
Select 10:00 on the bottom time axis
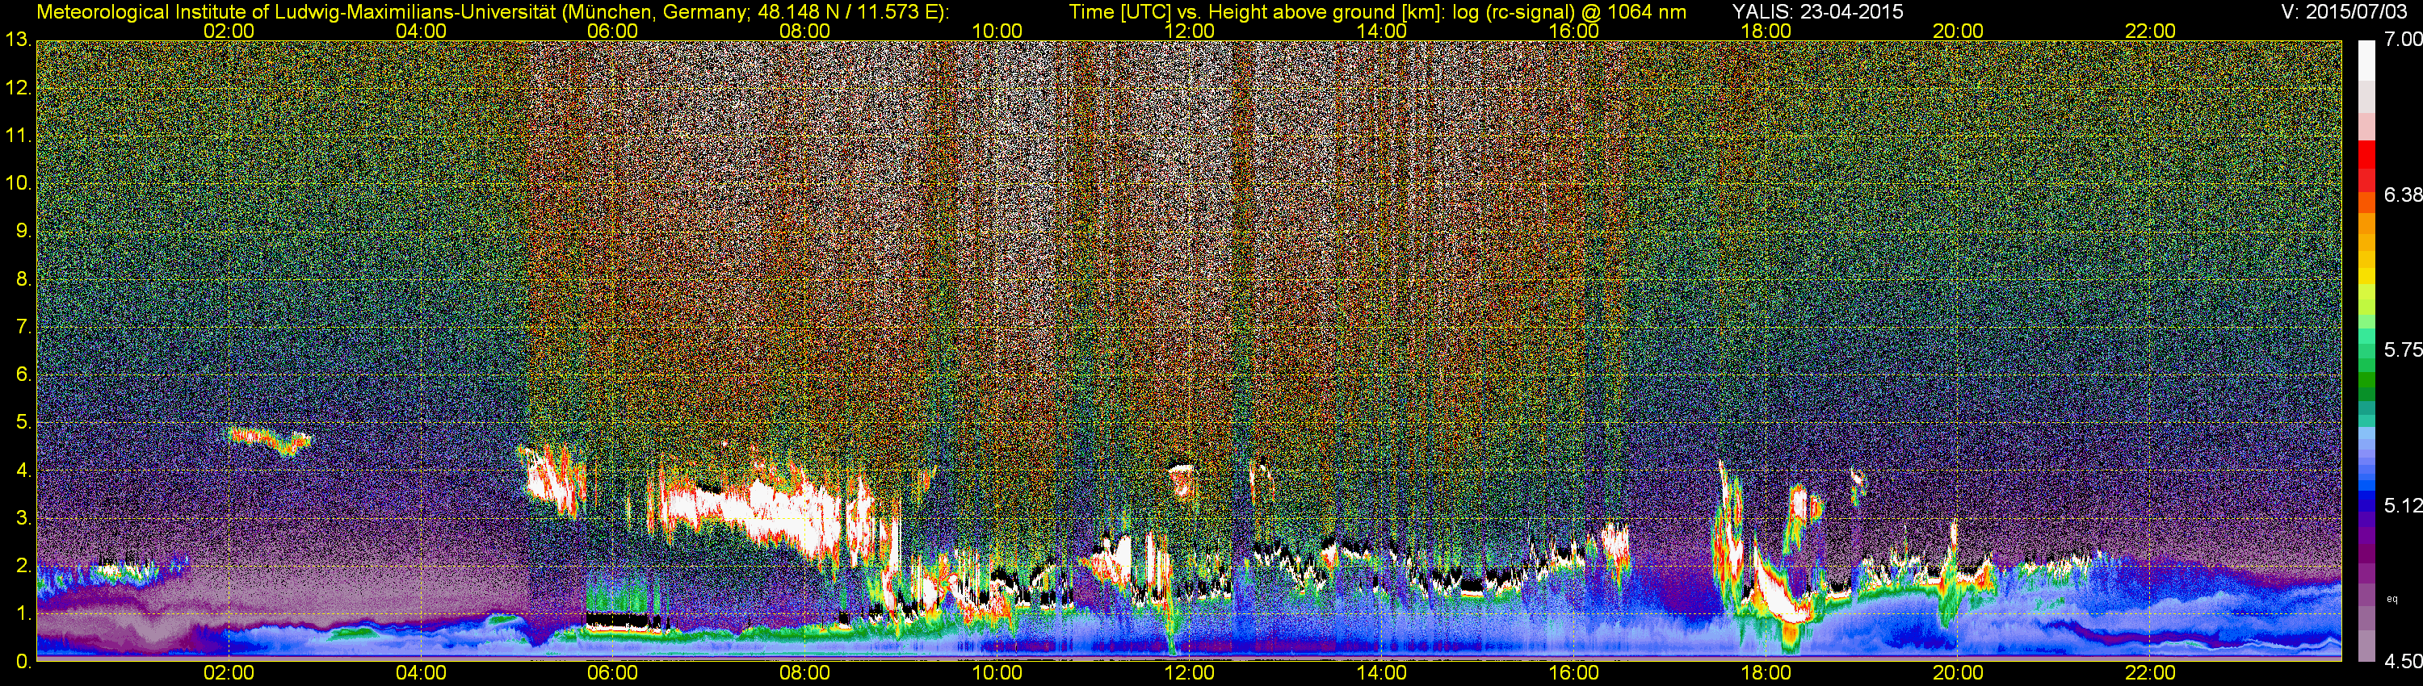[997, 674]
